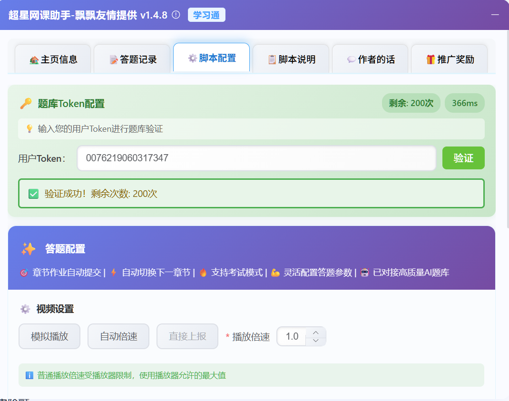The height and width of the screenshot is (401, 509).
Task: Click the sparkles icon beside 答题配置
Action: (29, 249)
